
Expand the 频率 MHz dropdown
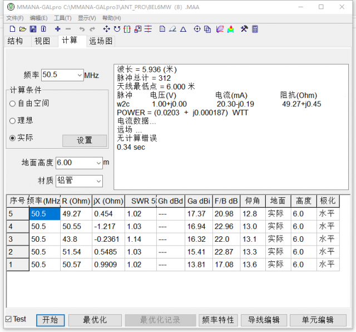[80, 75]
